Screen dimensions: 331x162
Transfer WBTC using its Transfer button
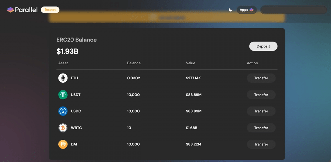[x=261, y=128]
